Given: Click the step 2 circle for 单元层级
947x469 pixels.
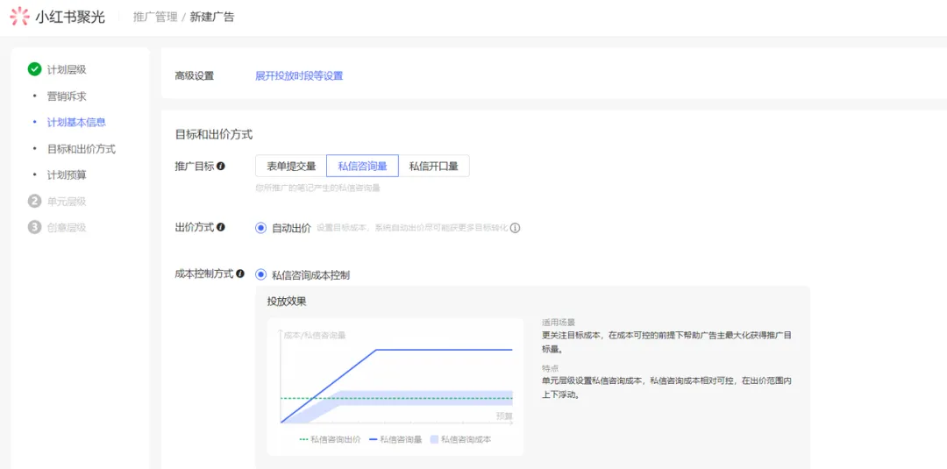Looking at the screenshot, I should point(34,201).
